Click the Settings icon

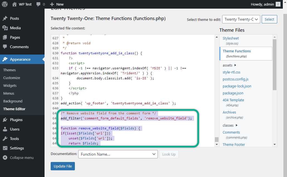tap(4, 148)
